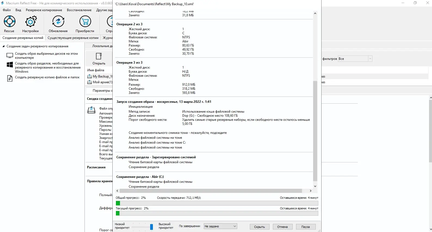Collapse 'Создание задач резервного копирования' tree arrow
Image resolution: width=432 pixels, height=232 pixels.
[x=4, y=46]
